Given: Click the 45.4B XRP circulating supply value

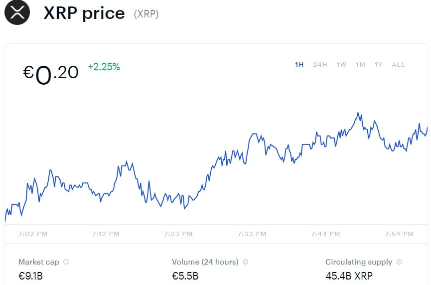Looking at the screenshot, I should (x=349, y=276).
